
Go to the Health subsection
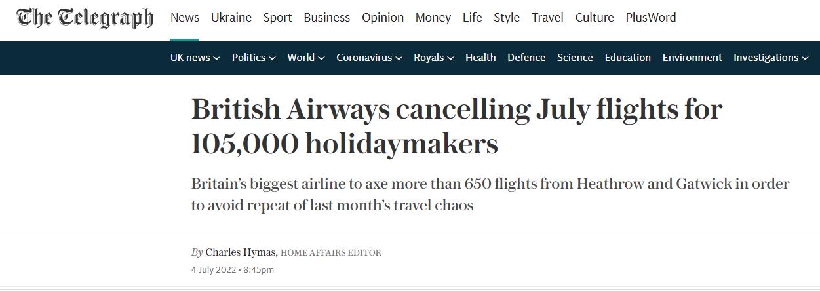point(480,58)
